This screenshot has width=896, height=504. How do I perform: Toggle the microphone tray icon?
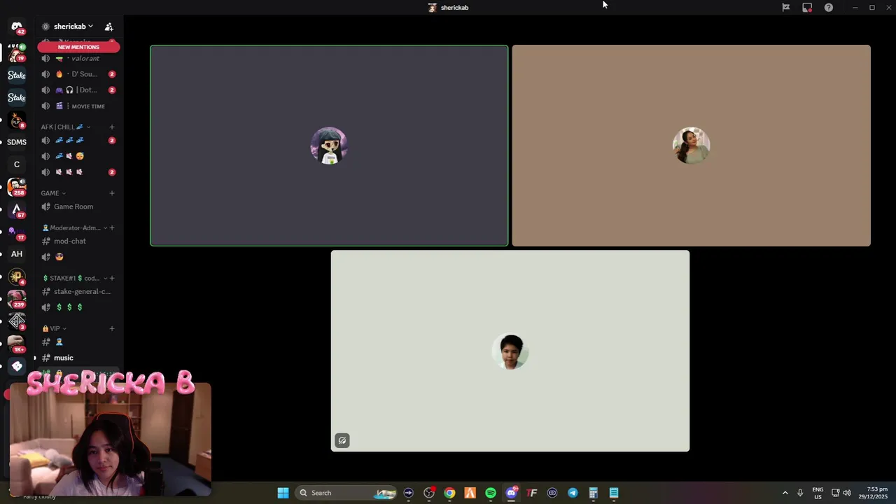click(x=800, y=493)
